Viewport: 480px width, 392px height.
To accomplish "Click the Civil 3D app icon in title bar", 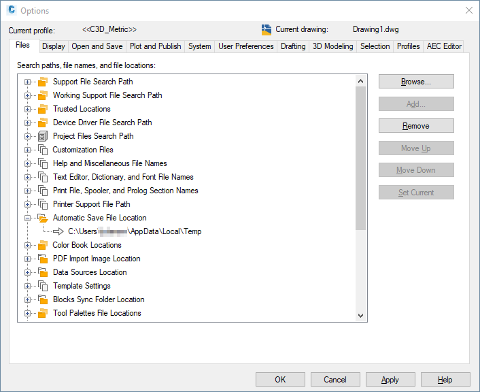I will [x=12, y=10].
